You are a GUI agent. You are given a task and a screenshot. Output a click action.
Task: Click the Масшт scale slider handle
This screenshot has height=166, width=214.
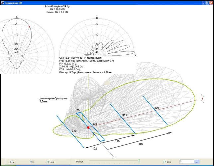click(x=139, y=161)
